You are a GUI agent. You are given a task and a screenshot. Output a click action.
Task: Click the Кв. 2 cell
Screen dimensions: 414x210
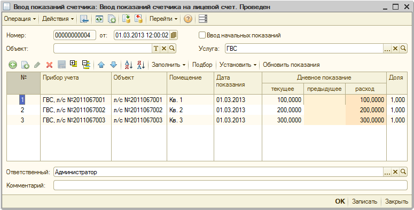tap(190, 110)
